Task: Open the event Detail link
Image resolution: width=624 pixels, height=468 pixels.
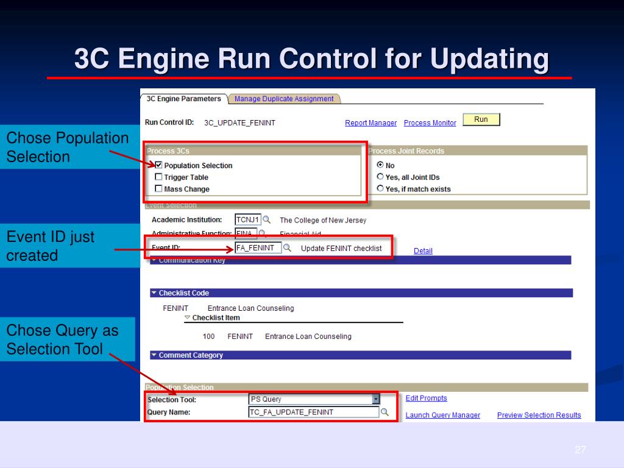Action: coord(423,250)
